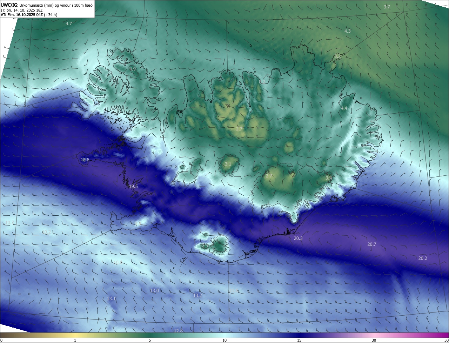Image resolution: width=449 pixels, height=343 pixels.
Task: Pick the 4.4 label in eastern Iceland
Action: pyautogui.click(x=344, y=108)
